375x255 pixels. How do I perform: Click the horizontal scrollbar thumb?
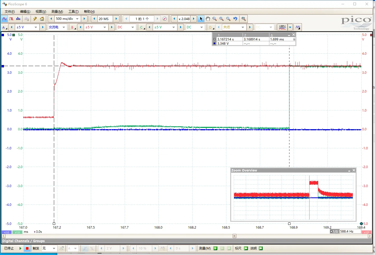click(234, 236)
